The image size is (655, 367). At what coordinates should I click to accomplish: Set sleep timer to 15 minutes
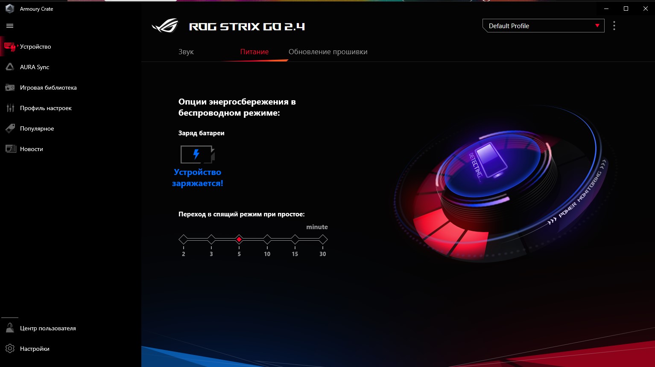pos(295,239)
